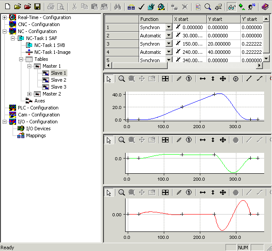The height and width of the screenshot is (251, 272).
Task: Select pointer tool in acceleration graph toolbar
Action: point(109,192)
